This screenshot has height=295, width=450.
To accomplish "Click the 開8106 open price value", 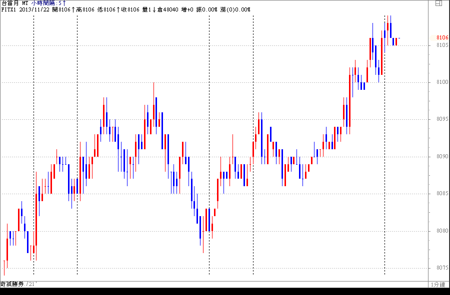I will click(x=63, y=9).
